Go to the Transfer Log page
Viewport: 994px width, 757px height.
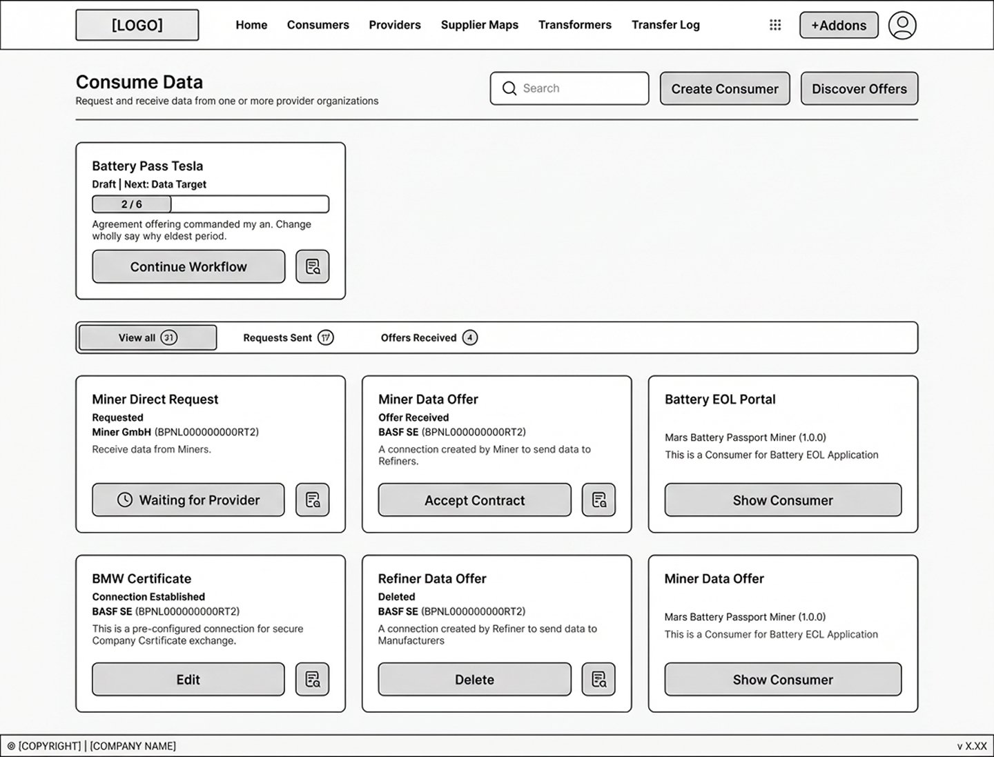click(x=665, y=25)
